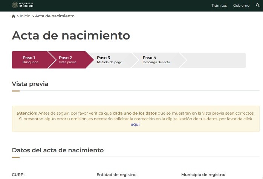Click the Vista previa section heading

coord(30,84)
